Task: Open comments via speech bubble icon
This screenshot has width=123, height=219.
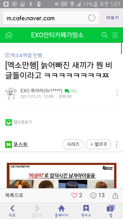Action: point(93,196)
